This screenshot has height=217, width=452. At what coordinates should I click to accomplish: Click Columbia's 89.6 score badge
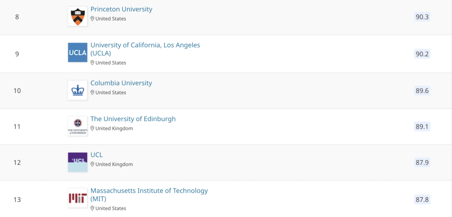[422, 91]
